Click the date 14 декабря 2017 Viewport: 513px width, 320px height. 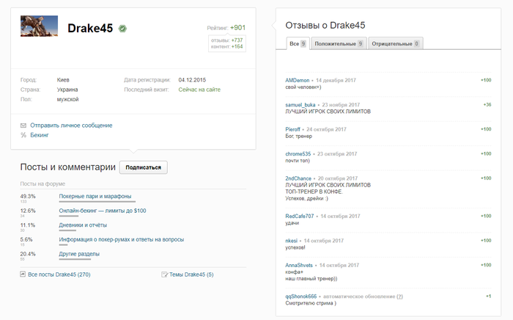336,80
